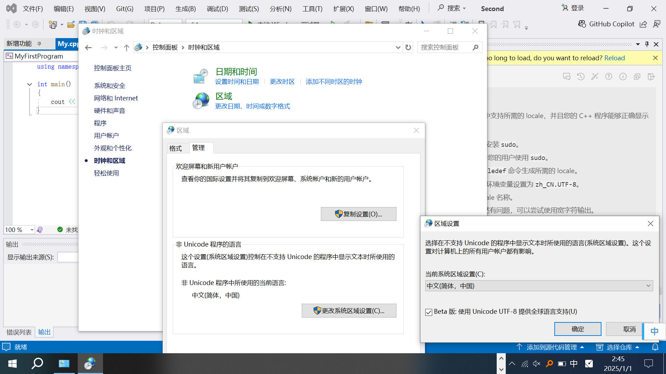Image resolution: width=666 pixels, height=374 pixels.
Task: Collapse the int main() code block
Action: 29,84
